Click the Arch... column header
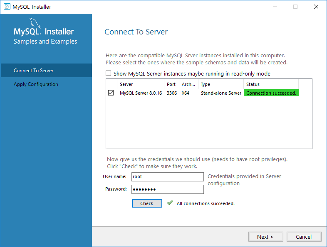 pos(188,84)
